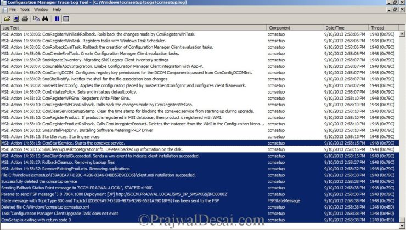Select the 'Client Upgrade Task does not exist' line
Image resolution: width=406 pixels, height=230 pixels.
199,214
